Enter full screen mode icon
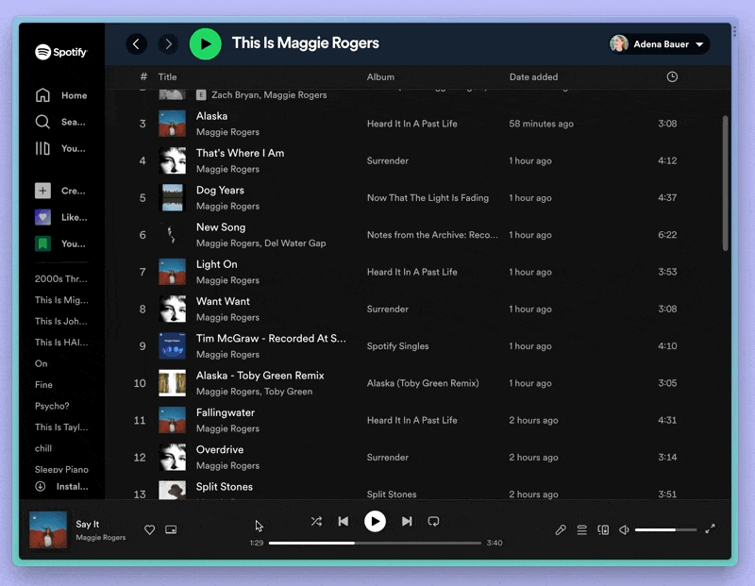755x586 pixels. coord(711,529)
